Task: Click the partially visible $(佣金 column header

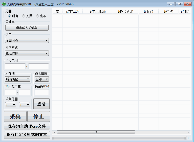Action: pyautogui.click(x=185, y=12)
